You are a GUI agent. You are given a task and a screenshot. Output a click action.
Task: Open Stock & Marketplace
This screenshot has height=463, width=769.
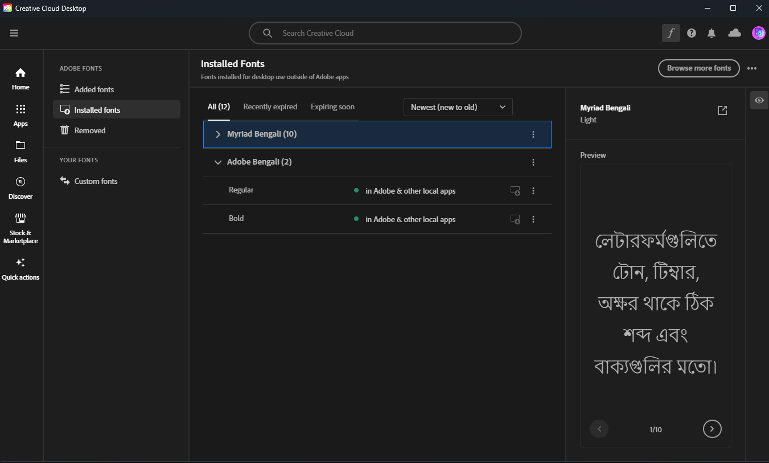pyautogui.click(x=20, y=228)
